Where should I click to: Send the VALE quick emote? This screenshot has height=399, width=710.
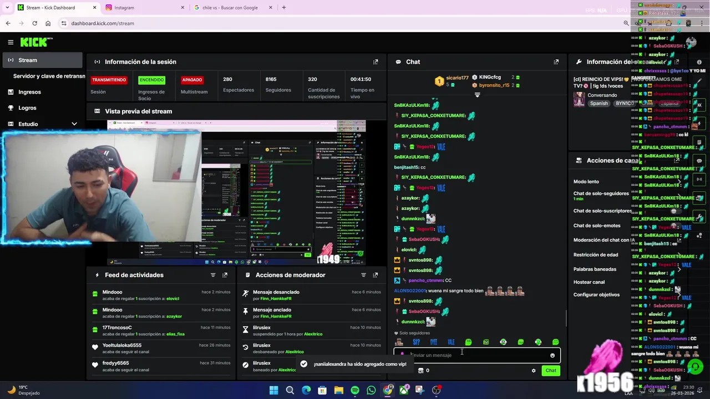click(451, 342)
